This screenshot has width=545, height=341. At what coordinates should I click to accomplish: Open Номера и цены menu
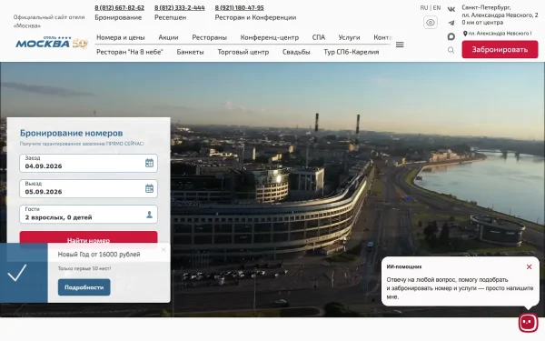[x=121, y=37]
